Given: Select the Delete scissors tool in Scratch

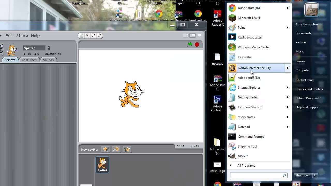Looking at the screenshot, I should pos(87,36).
